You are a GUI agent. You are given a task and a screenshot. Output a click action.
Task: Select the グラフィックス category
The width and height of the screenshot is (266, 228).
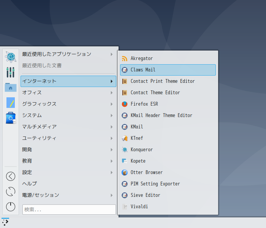pyautogui.click(x=68, y=104)
